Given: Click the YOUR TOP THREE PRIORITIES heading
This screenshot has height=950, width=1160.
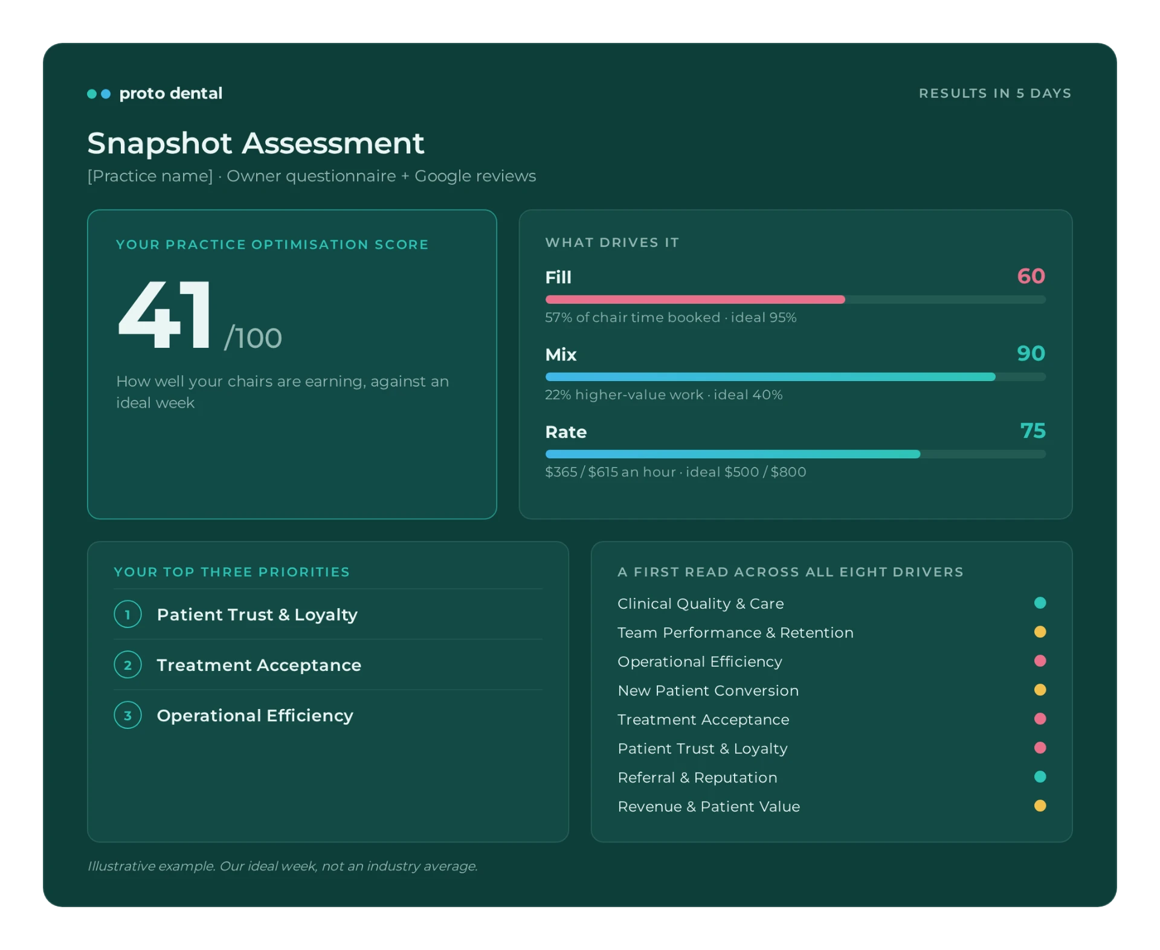Looking at the screenshot, I should 232,572.
